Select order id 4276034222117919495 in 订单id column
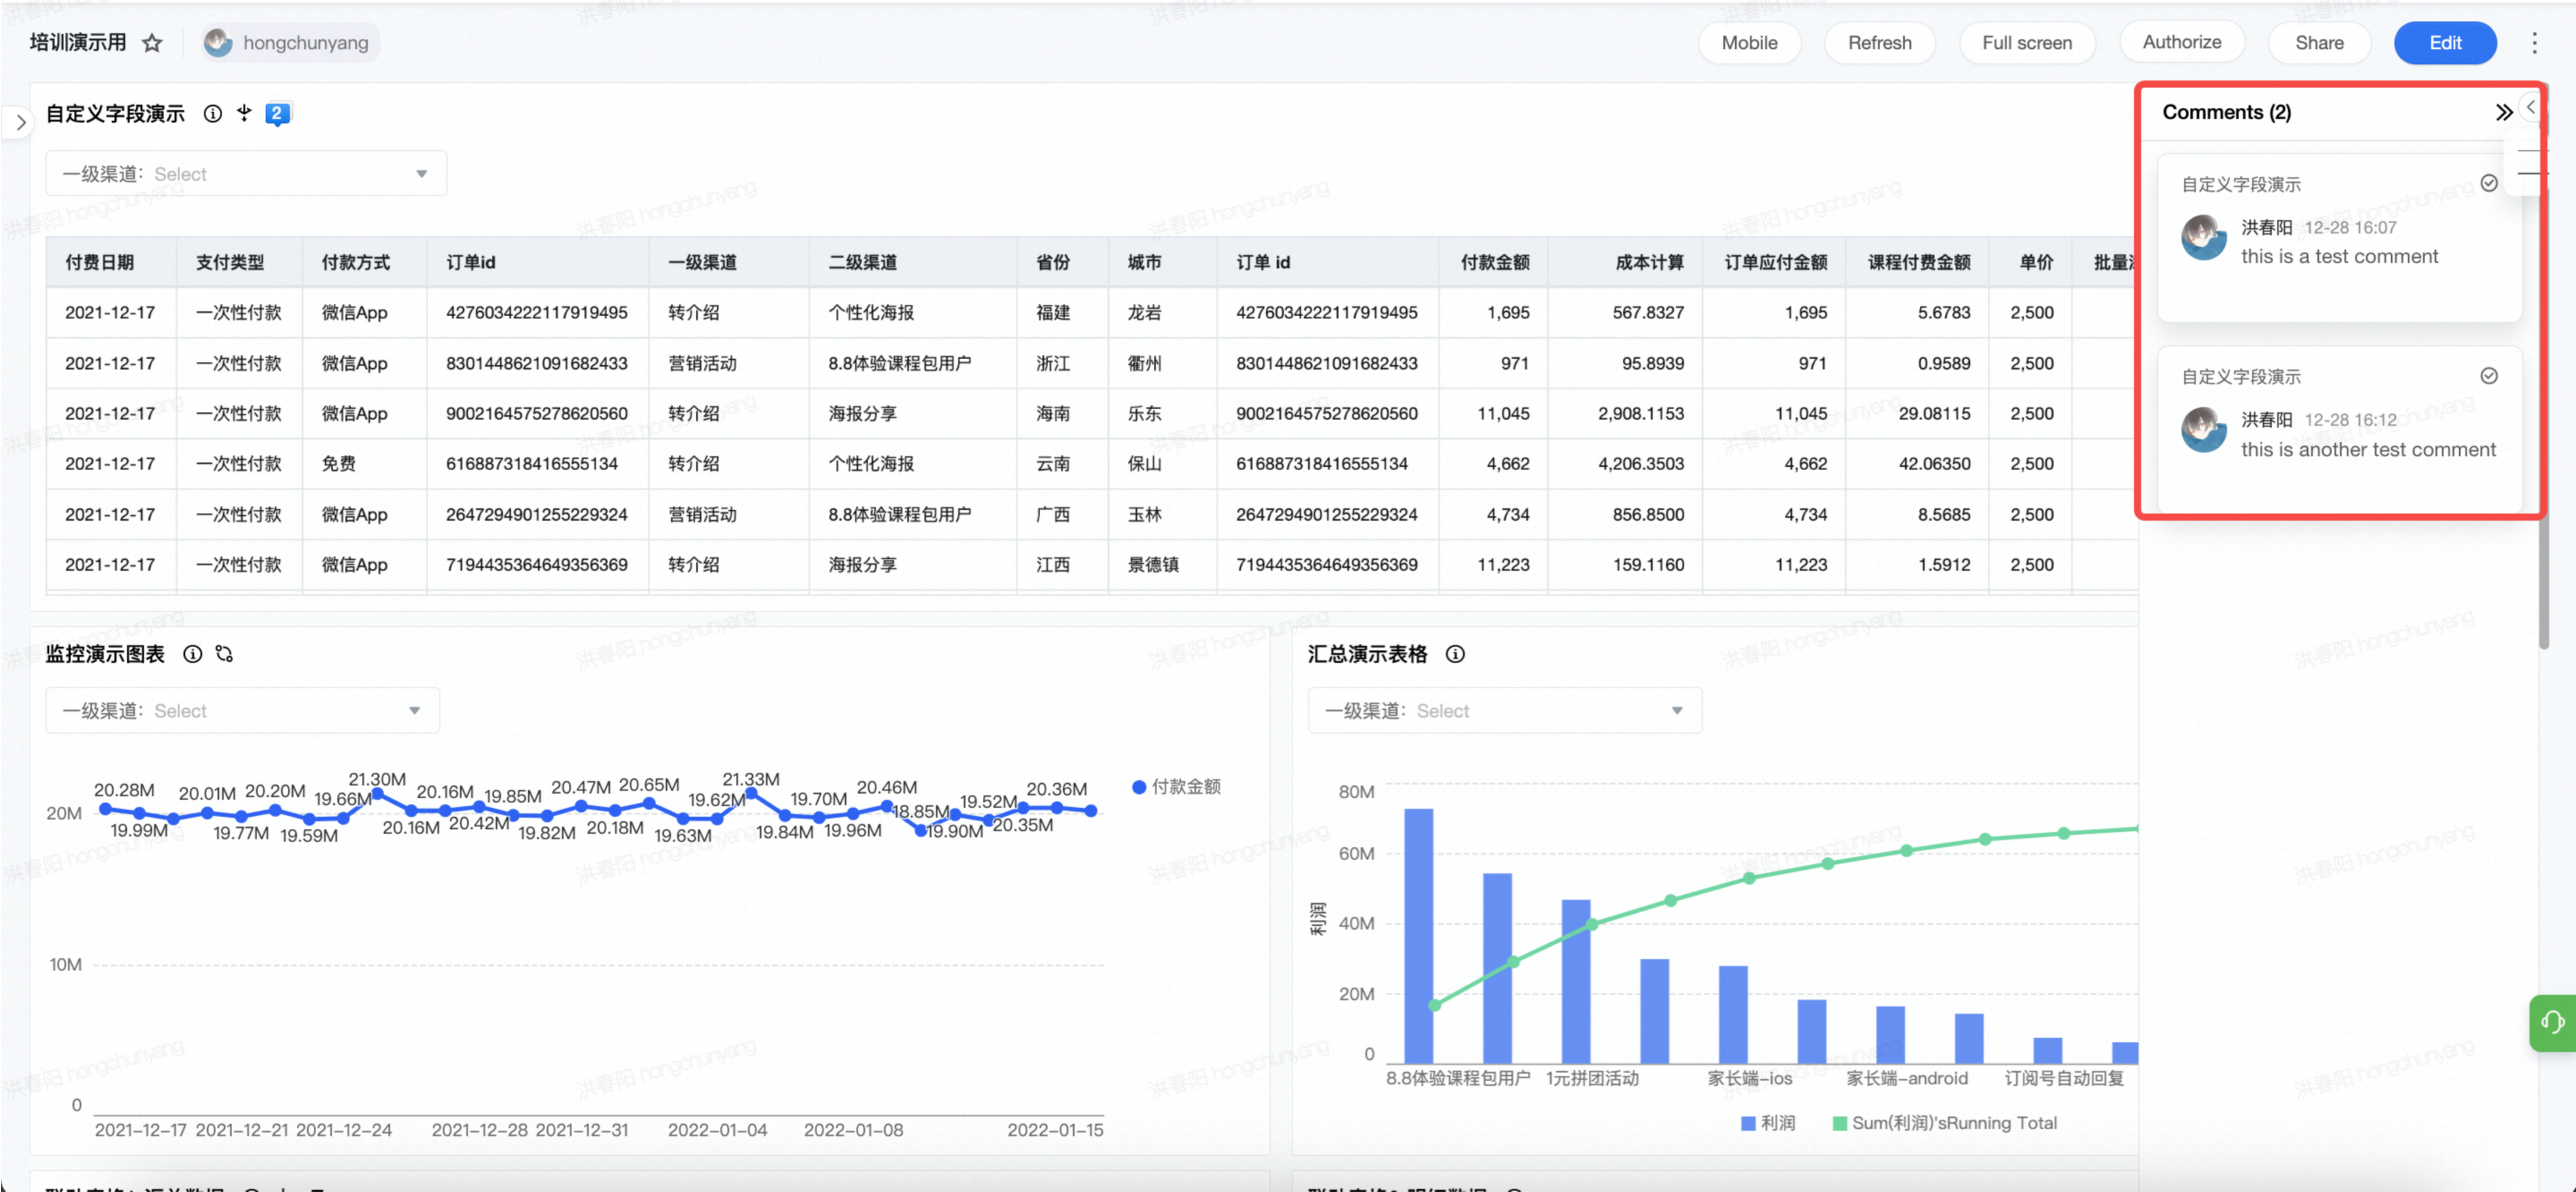 click(537, 313)
